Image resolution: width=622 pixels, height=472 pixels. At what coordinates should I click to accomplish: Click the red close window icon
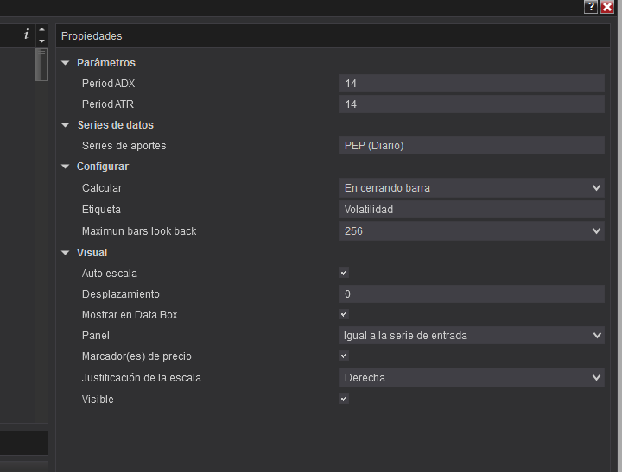(x=607, y=7)
